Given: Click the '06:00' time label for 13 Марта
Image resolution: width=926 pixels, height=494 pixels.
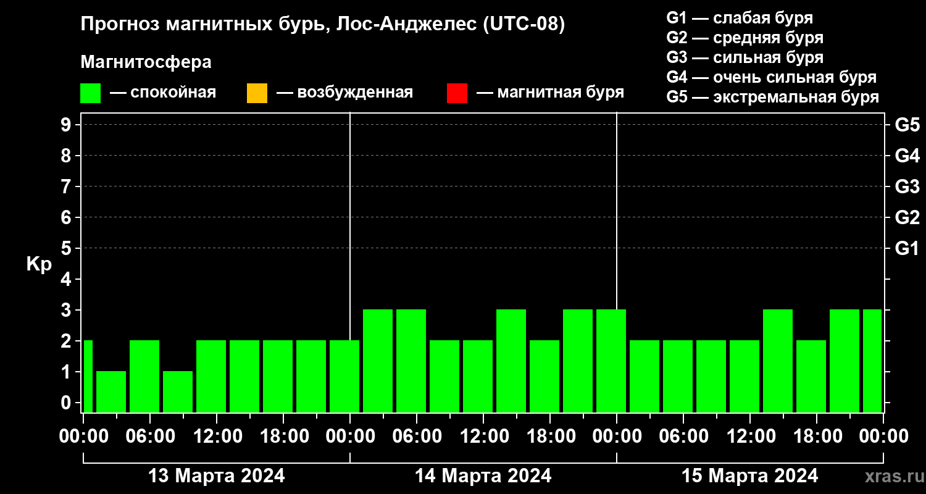Looking at the screenshot, I should point(150,436).
